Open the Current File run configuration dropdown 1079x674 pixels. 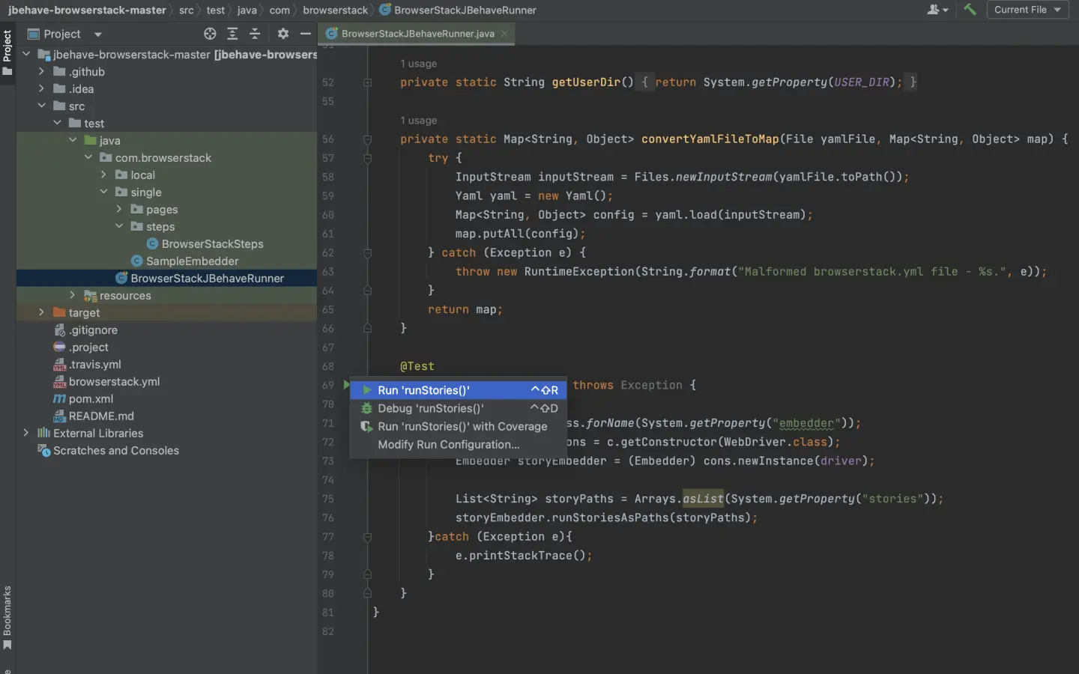[1027, 10]
